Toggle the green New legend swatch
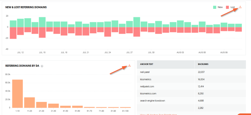251x115 pixels. (x=215, y=7)
